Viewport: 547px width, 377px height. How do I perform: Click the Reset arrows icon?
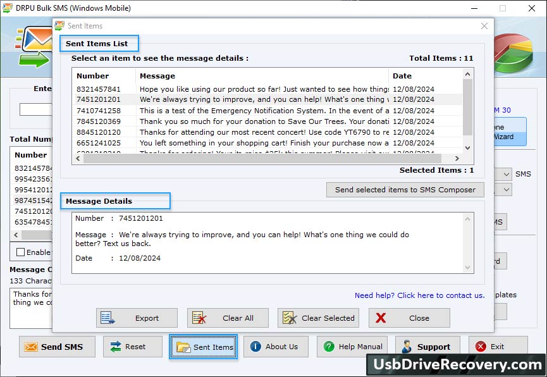coord(116,347)
